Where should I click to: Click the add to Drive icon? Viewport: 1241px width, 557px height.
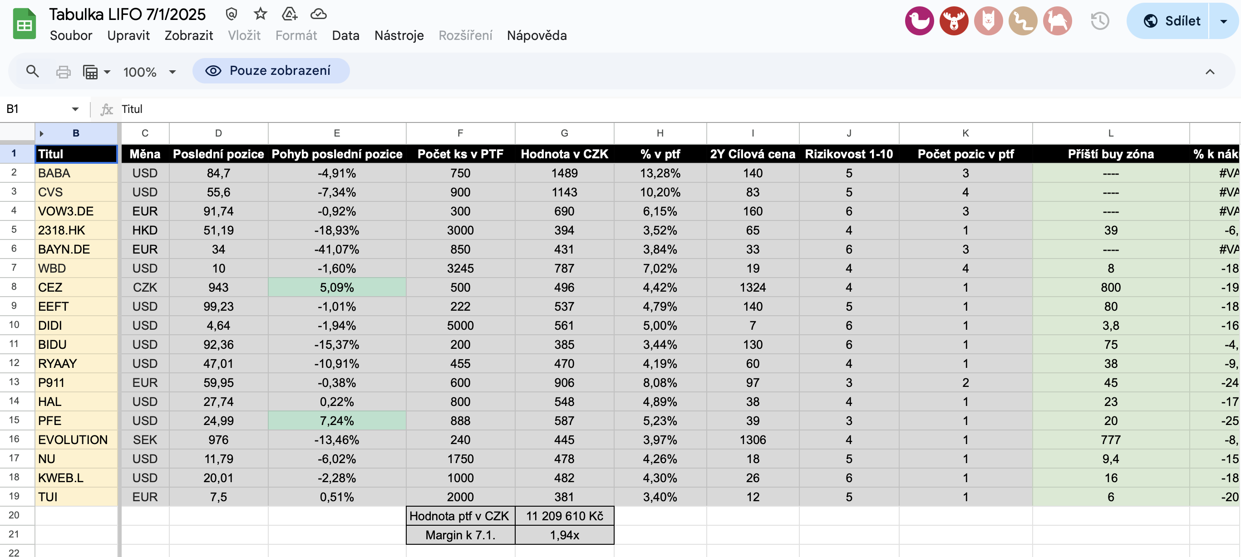pos(289,14)
